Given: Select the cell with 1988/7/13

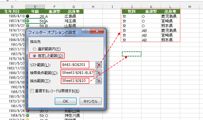Looking at the screenshot, I should click(x=12, y=73).
